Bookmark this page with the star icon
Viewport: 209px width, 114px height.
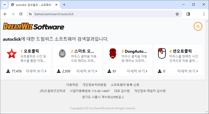pyautogui.click(x=177, y=14)
